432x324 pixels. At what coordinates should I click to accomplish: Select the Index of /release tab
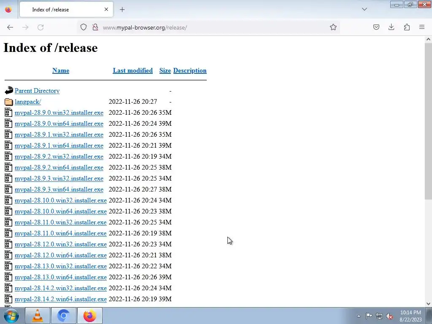pyautogui.click(x=66, y=9)
